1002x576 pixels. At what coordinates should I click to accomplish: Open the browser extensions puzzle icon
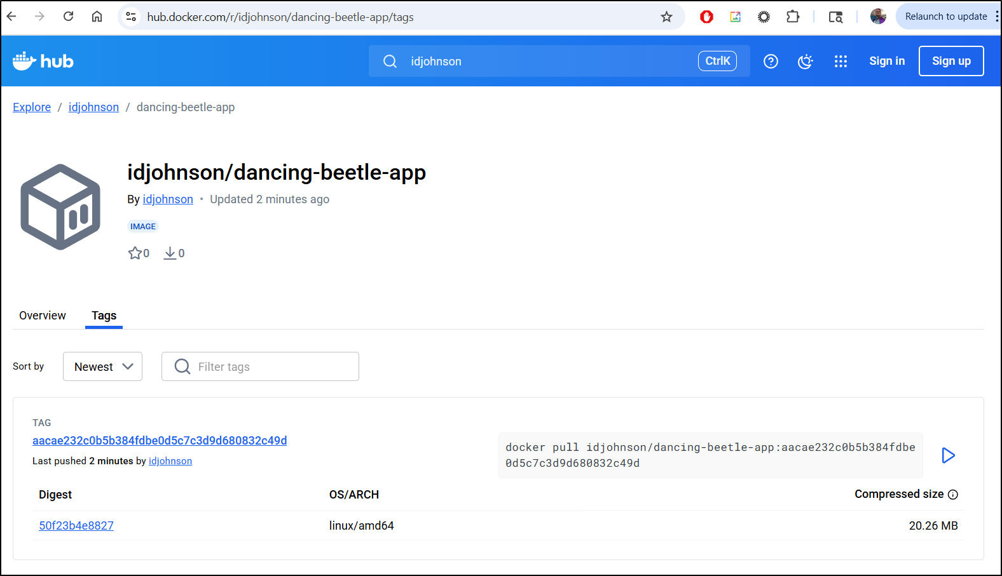tap(793, 17)
